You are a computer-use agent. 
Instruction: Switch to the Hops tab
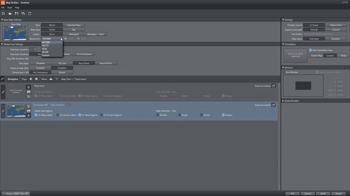click(24, 79)
